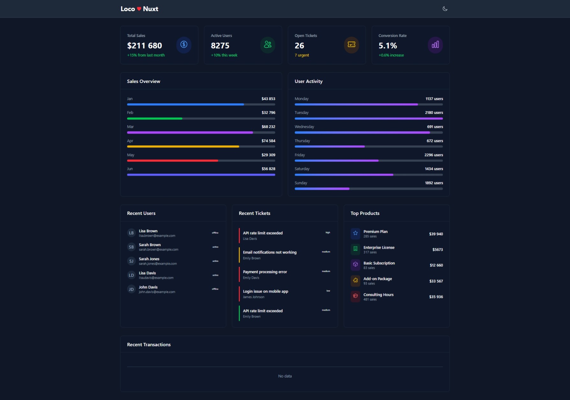Click the Add-on Package puzzle icon

coord(355,281)
